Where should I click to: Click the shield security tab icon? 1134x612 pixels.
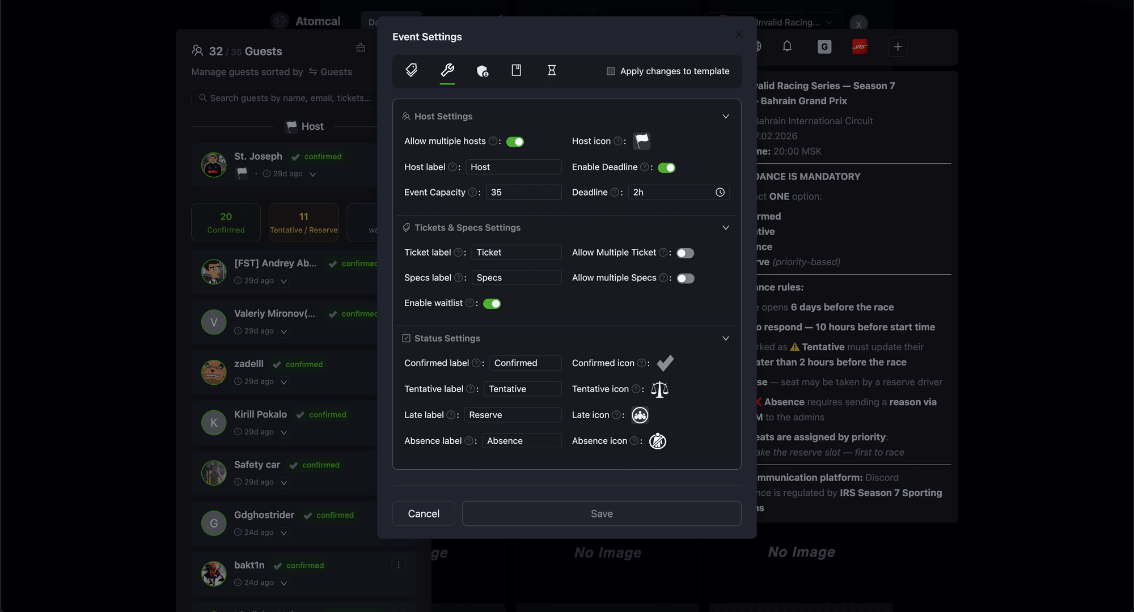coord(482,70)
